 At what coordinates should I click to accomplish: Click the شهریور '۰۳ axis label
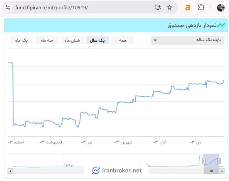pyautogui.click(x=123, y=142)
